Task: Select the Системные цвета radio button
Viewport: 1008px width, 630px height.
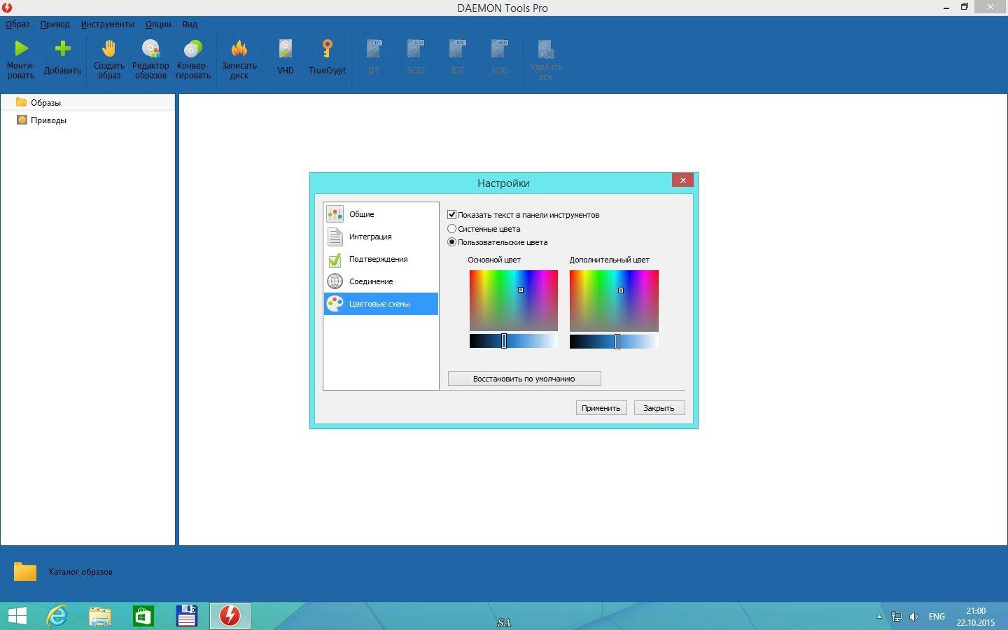Action: click(452, 229)
